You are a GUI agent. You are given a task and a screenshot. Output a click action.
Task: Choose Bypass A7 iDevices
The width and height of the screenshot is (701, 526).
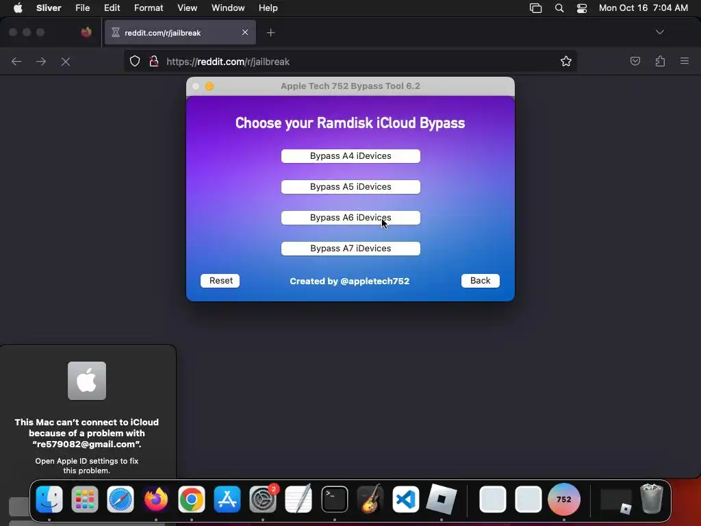point(350,249)
